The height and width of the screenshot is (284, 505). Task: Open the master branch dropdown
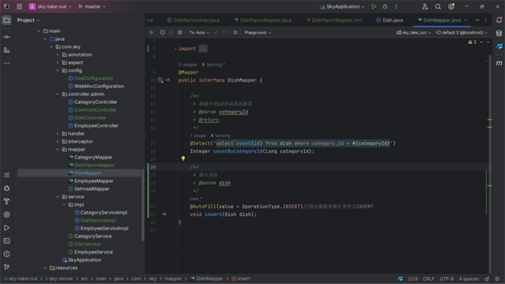[x=92, y=6]
